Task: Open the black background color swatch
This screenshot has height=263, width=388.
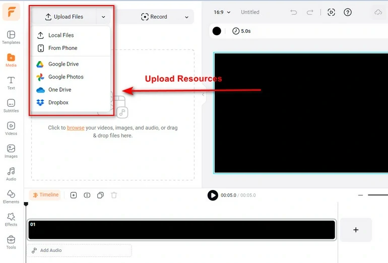Action: 217,31
